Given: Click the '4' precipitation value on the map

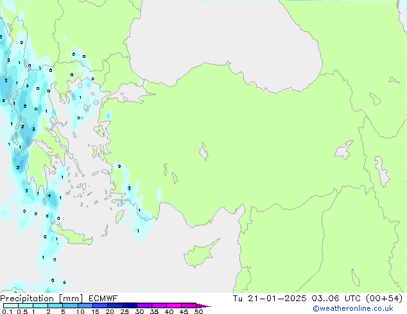Looking at the screenshot, I should (49, 196).
